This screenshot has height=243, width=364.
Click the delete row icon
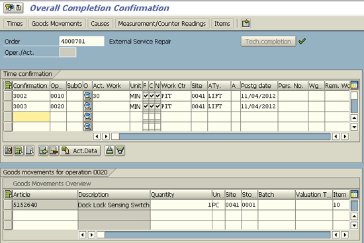pyautogui.click(x=54, y=151)
